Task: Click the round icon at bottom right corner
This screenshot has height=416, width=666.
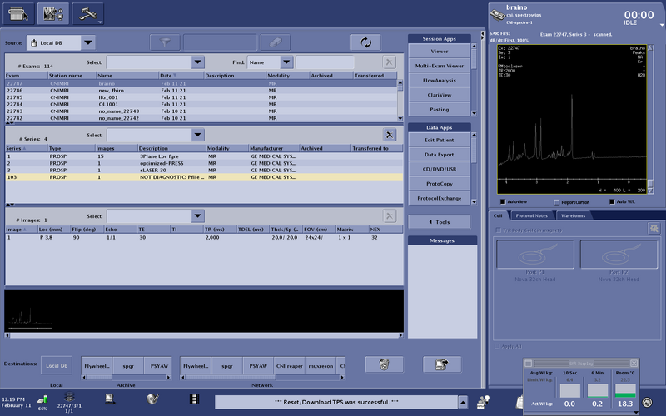Action: pos(647,402)
